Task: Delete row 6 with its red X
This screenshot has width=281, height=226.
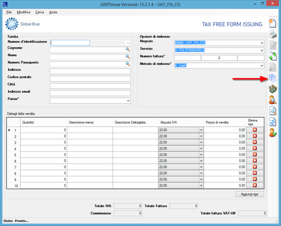Action: tap(254, 161)
